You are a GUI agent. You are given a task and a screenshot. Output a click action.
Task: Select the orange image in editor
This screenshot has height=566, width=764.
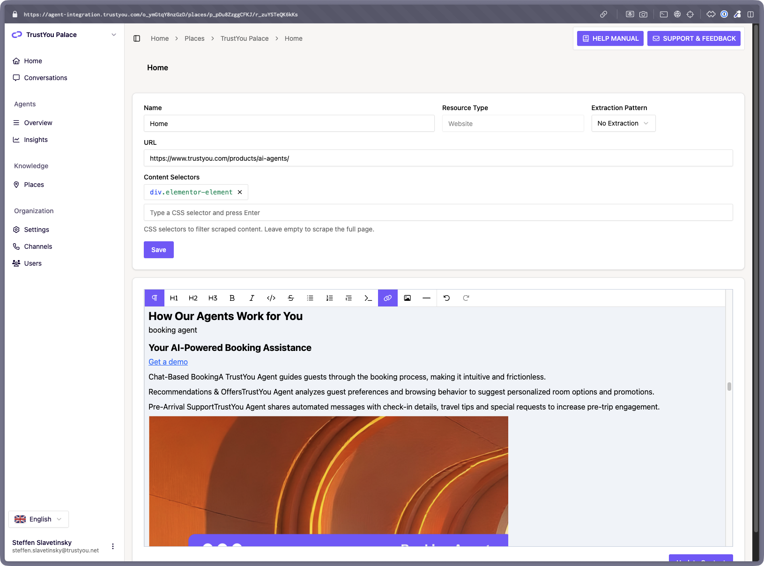(x=328, y=481)
